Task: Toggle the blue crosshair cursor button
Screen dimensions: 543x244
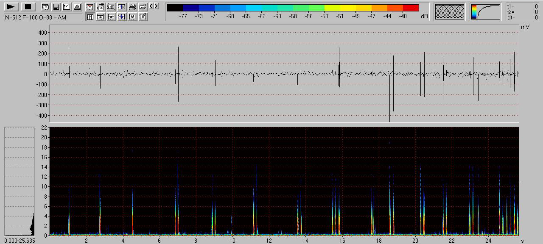Action: (x=122, y=17)
